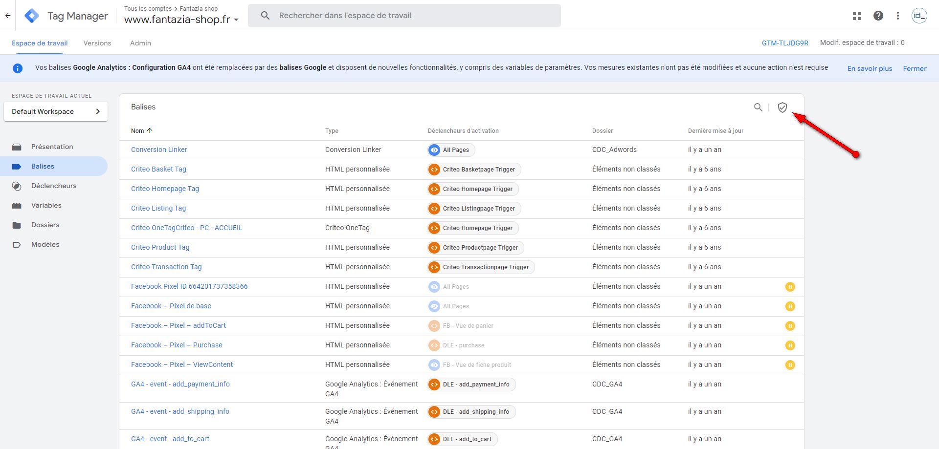Viewport: 939px width, 449px height.
Task: Open the GA4 - event - add_to_cart tag
Action: 170,439
